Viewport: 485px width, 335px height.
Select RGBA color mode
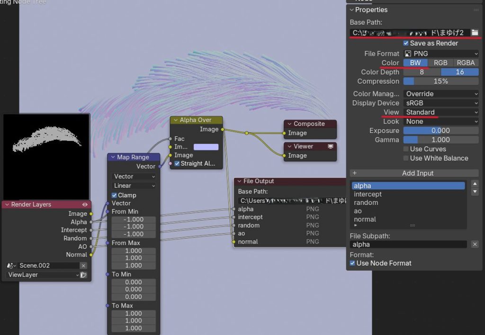(466, 63)
